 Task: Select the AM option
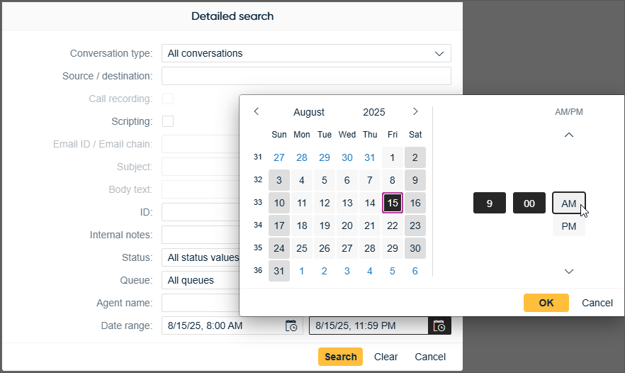tap(568, 204)
